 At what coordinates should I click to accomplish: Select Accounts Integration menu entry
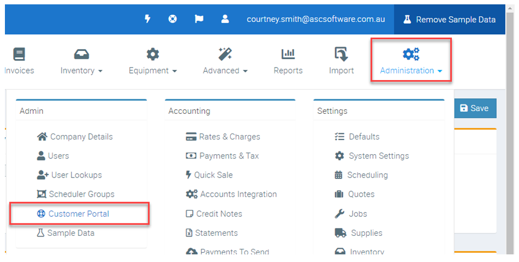pos(238,194)
